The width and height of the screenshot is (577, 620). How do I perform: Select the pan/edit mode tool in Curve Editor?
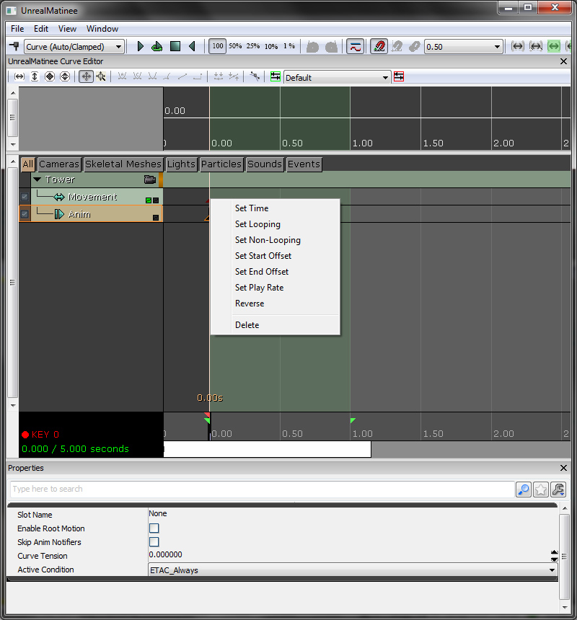pos(86,76)
